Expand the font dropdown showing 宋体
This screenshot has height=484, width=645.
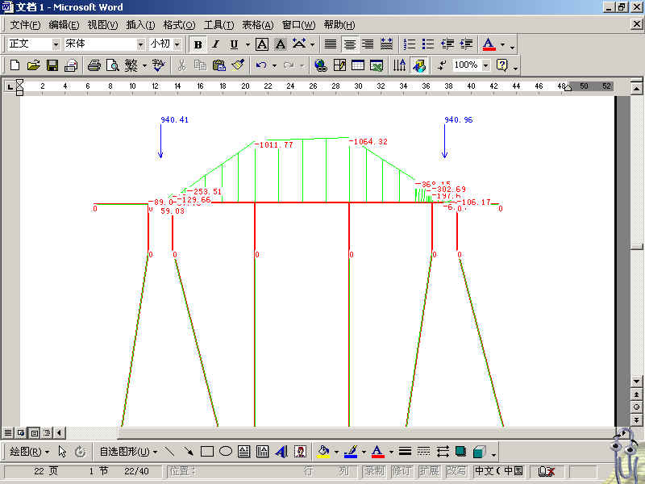[140, 44]
